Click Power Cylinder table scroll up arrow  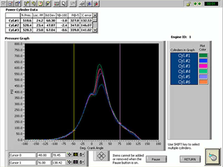tap(95, 15)
